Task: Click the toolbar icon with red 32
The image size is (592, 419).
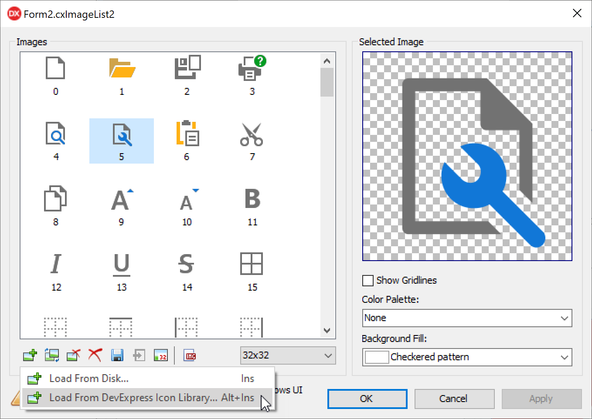Action: pos(160,355)
